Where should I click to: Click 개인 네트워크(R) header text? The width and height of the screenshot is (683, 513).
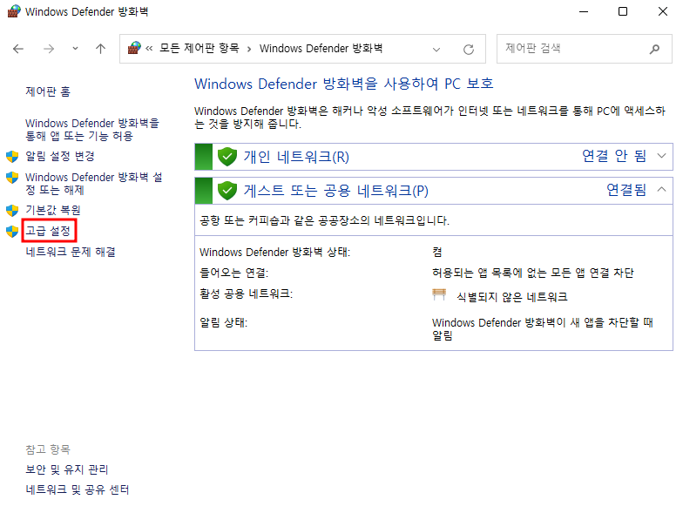point(296,157)
